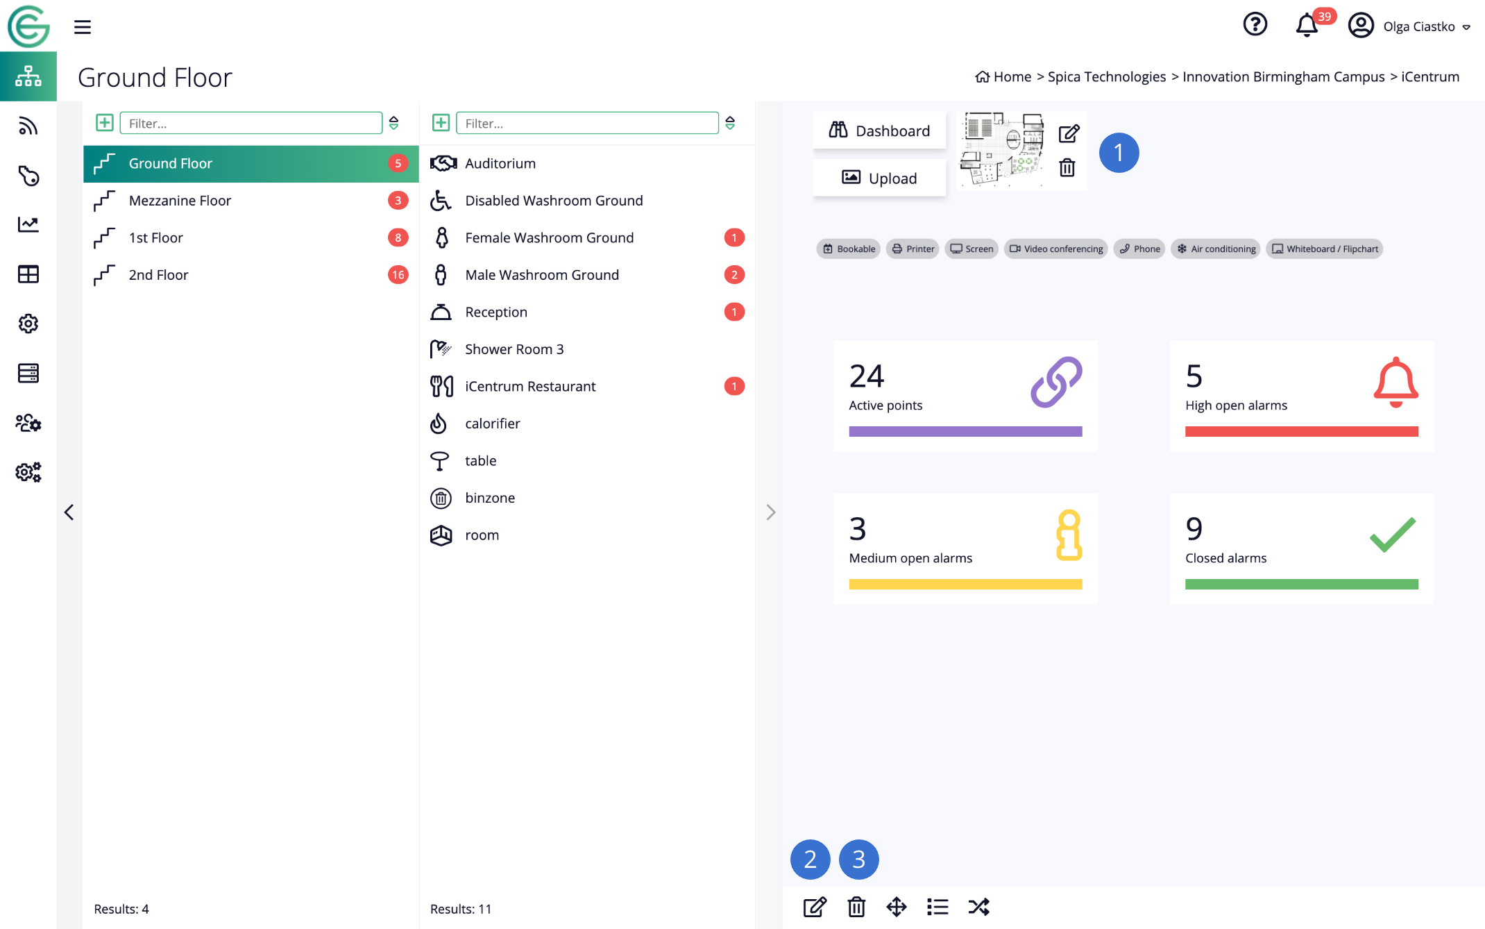
Task: Delete the floor plan image with trash icon
Action: (x=1067, y=168)
